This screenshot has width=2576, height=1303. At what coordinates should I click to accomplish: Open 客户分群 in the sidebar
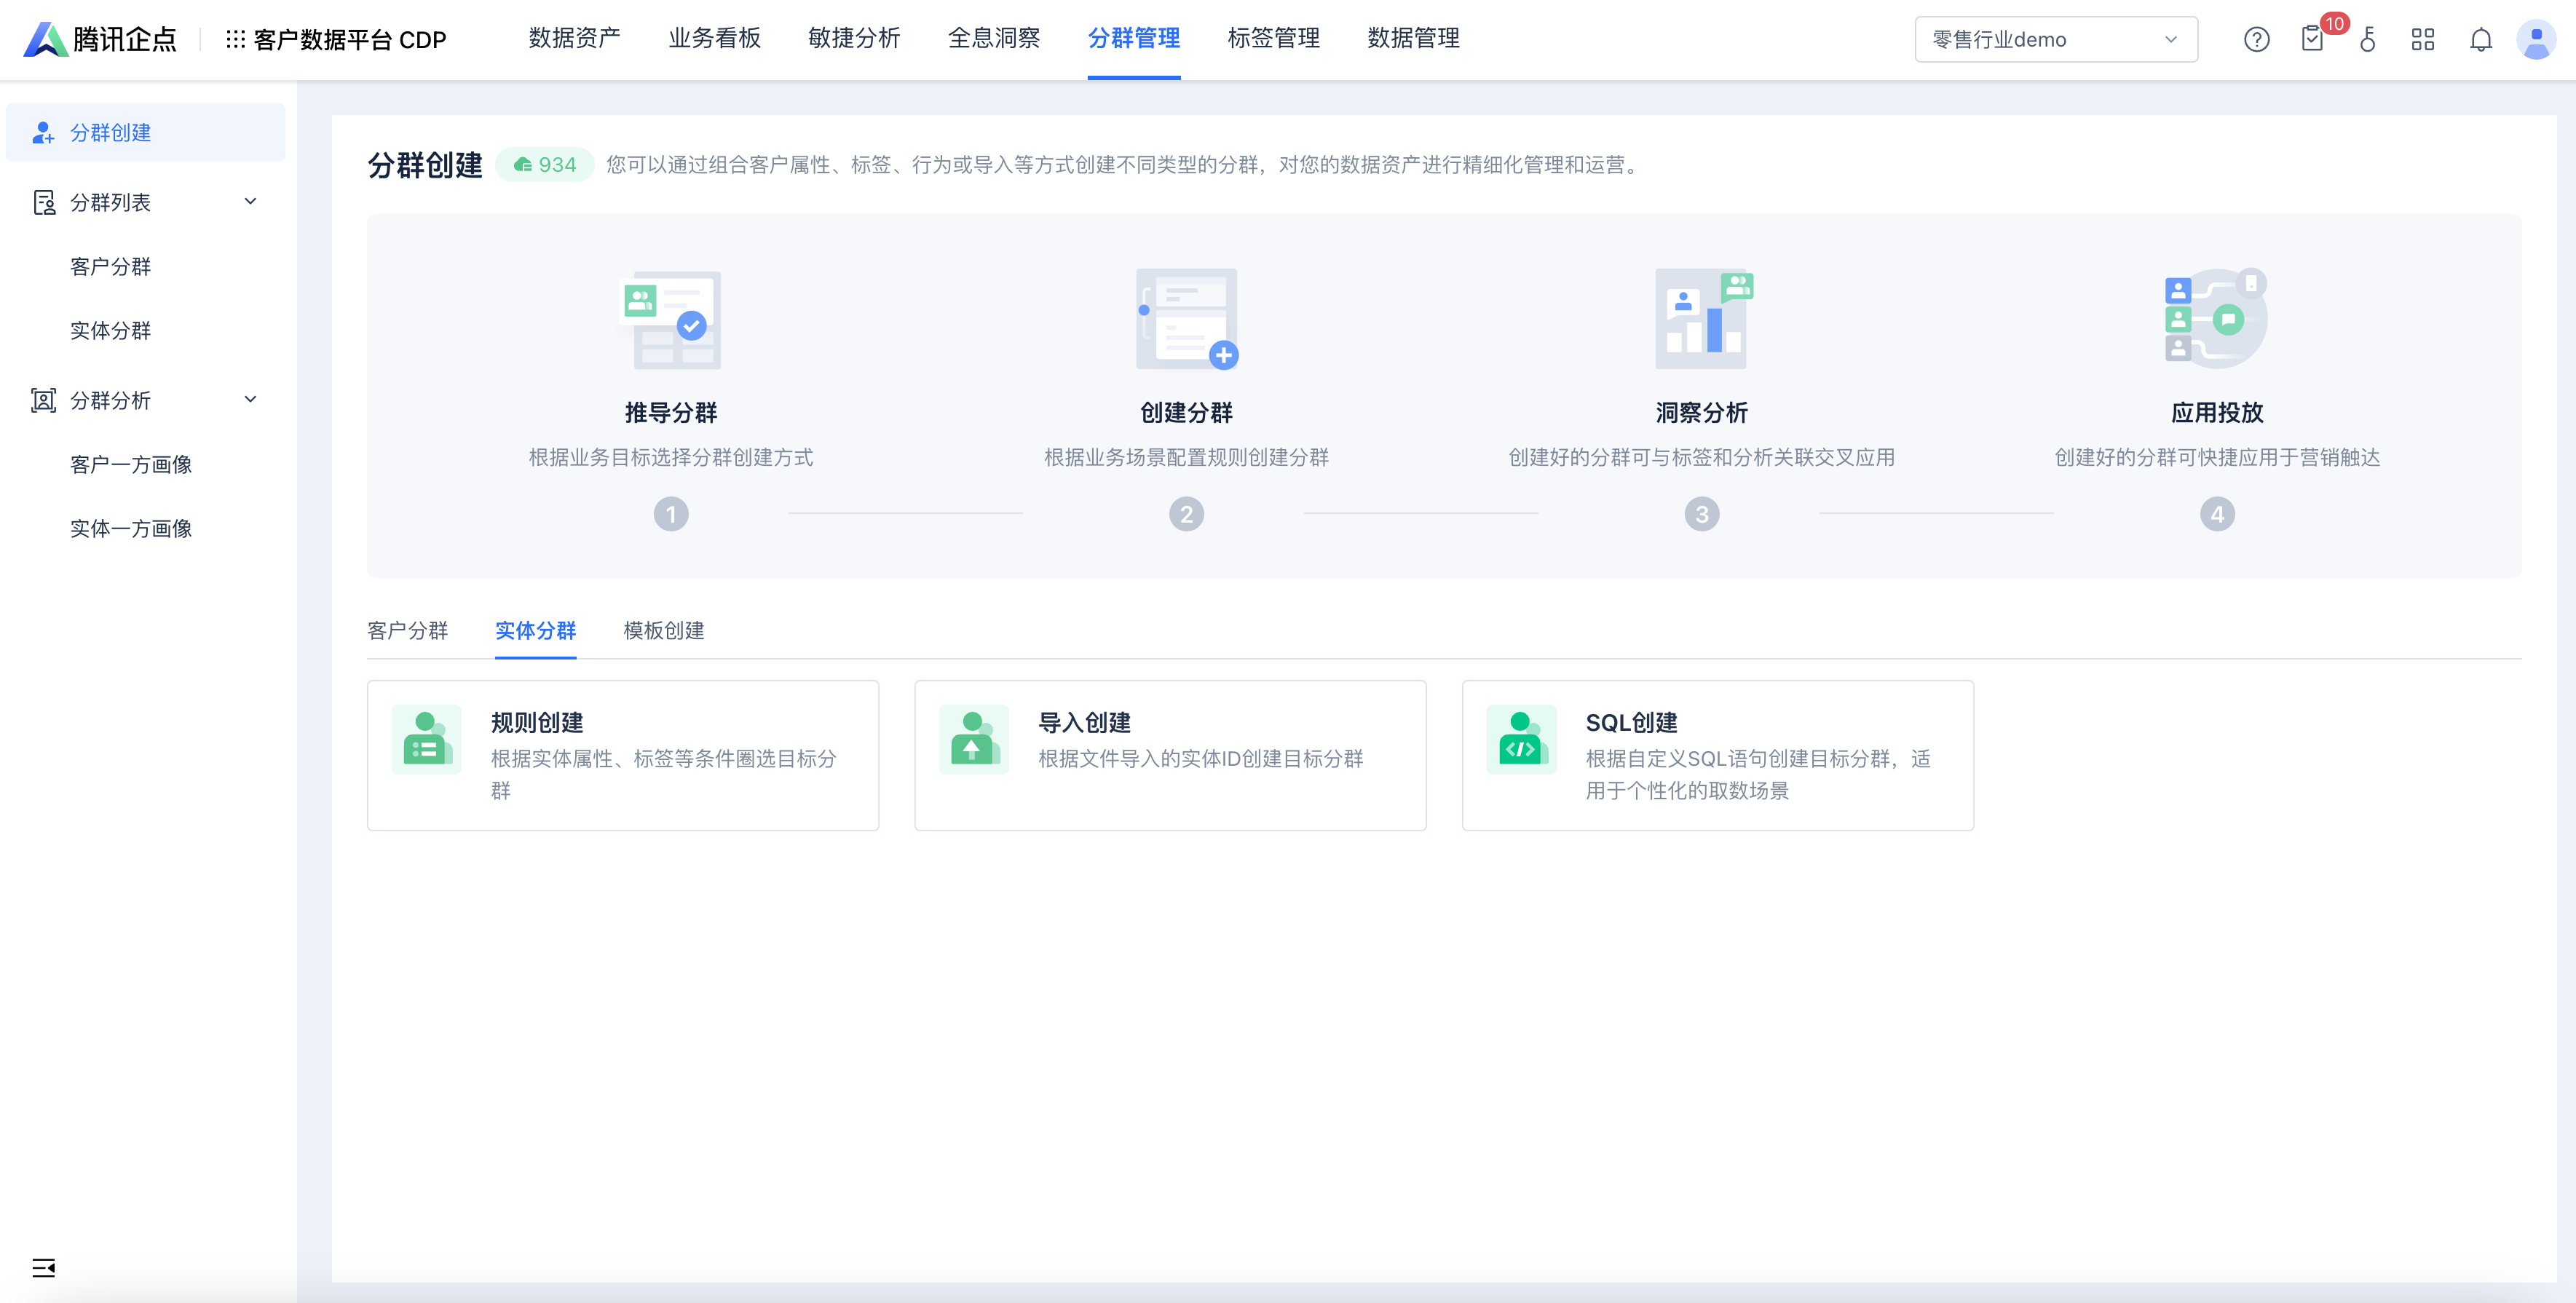point(111,267)
